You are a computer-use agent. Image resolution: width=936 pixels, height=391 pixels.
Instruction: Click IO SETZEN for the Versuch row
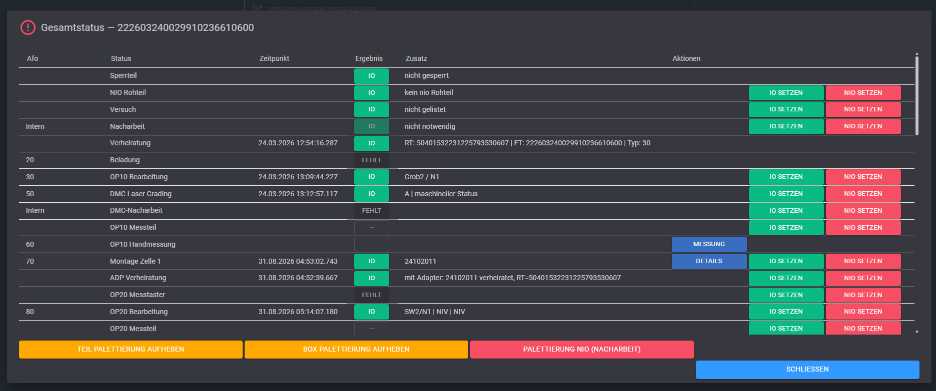[x=786, y=109]
